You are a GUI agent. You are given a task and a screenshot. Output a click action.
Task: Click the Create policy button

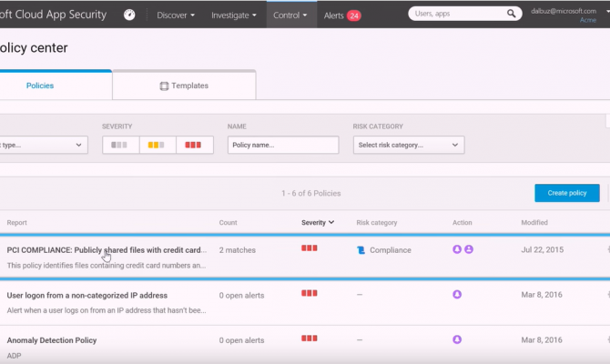click(x=567, y=193)
